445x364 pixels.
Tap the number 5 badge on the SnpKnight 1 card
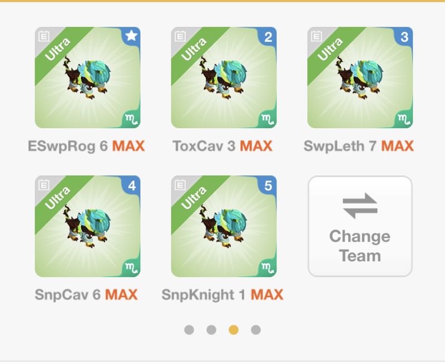[268, 186]
